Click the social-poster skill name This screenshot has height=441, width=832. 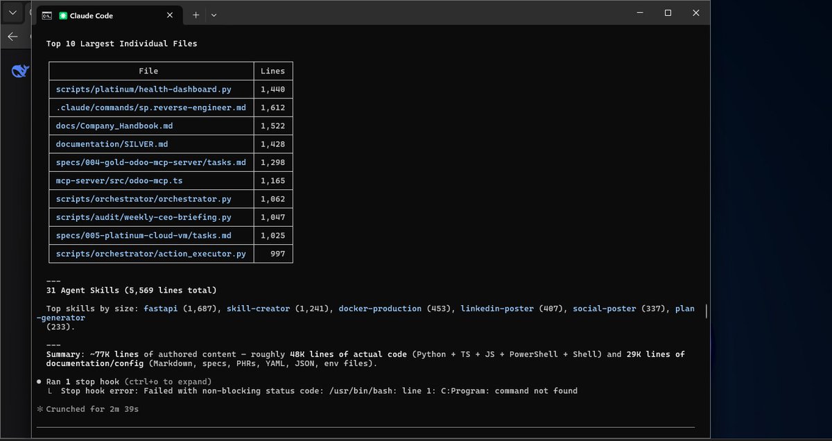pos(604,309)
